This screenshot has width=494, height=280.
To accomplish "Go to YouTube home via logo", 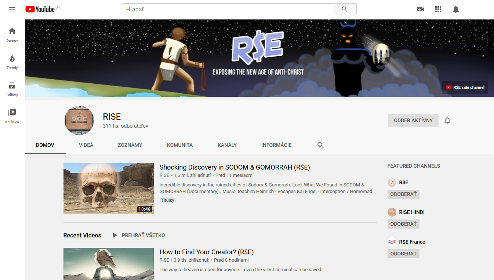I will click(40, 9).
